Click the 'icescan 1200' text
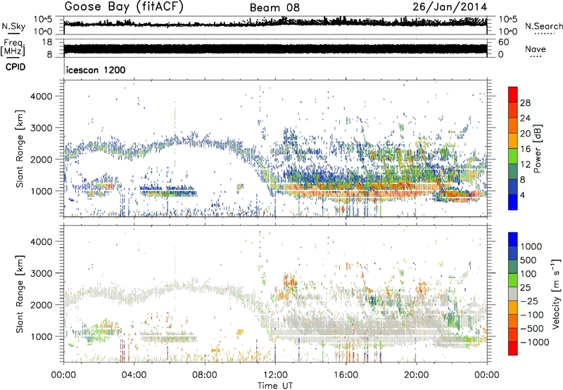This screenshot has width=563, height=390. [x=96, y=70]
